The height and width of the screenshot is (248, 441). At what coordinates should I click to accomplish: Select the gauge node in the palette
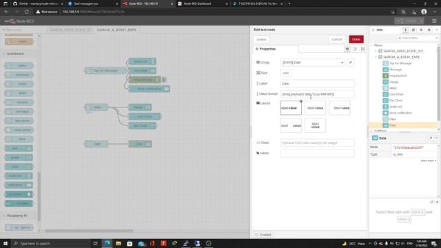(19, 158)
